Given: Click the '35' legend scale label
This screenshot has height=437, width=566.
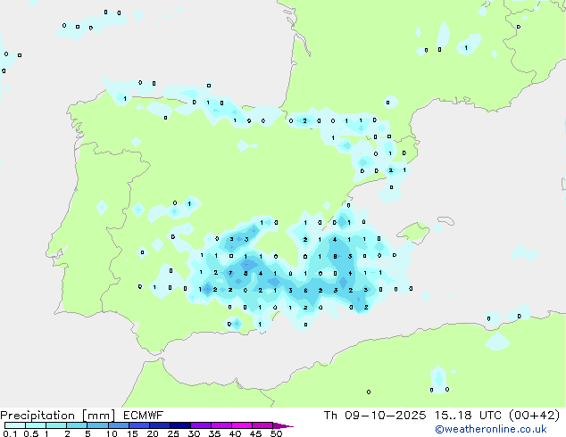Looking at the screenshot, I should tap(214, 433).
